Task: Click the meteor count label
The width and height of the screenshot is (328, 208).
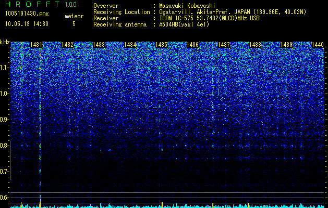Action: coord(74,16)
